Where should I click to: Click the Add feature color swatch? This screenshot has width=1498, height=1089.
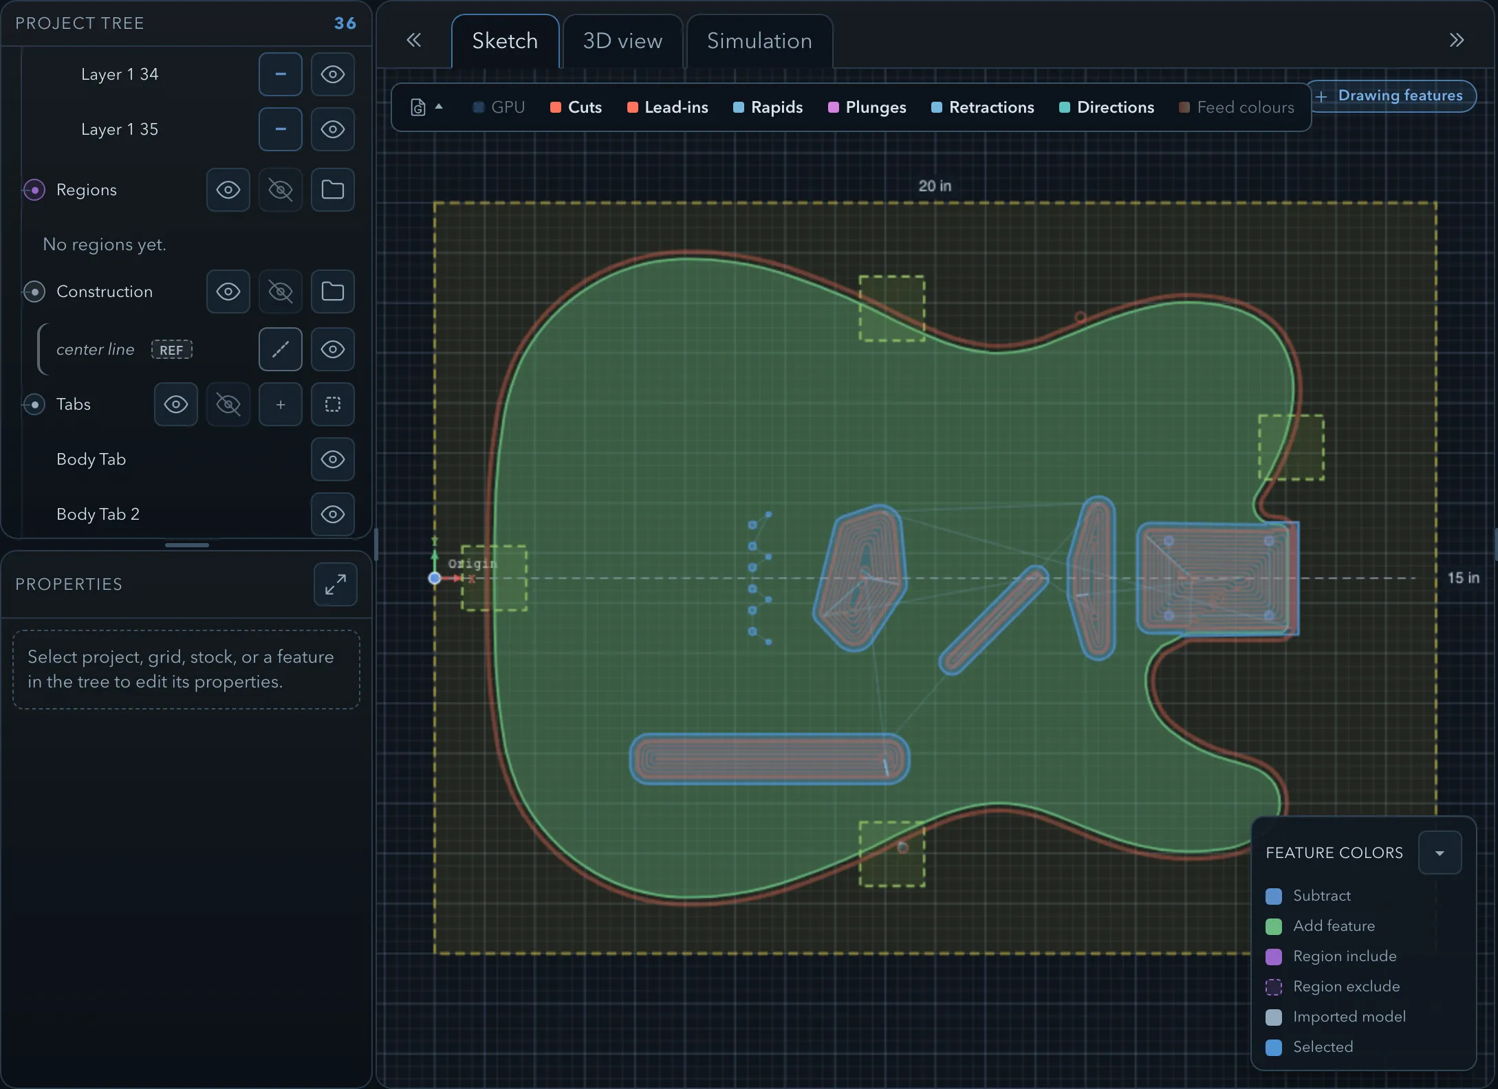pyautogui.click(x=1274, y=926)
